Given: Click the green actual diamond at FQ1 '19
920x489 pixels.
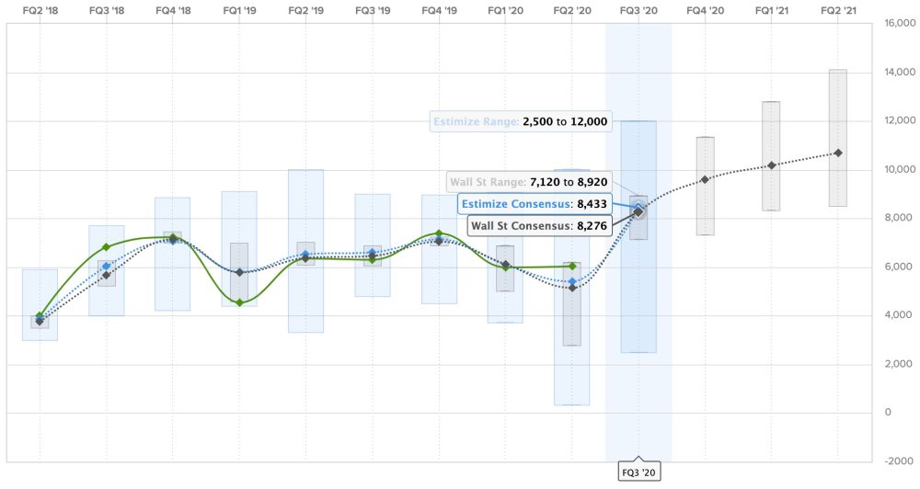Looking at the screenshot, I should pyautogui.click(x=239, y=302).
